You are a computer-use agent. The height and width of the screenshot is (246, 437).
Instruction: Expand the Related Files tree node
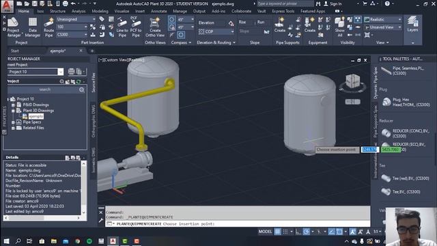(13, 128)
